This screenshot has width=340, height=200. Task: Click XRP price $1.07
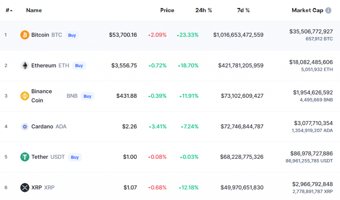pos(130,188)
